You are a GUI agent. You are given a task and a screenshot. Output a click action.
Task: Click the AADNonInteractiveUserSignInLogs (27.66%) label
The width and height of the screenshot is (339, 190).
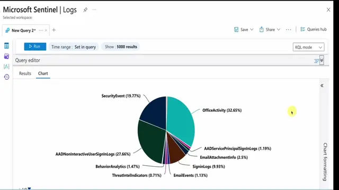click(x=93, y=154)
